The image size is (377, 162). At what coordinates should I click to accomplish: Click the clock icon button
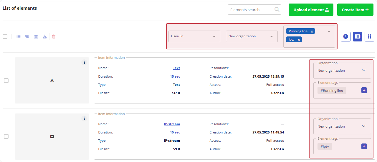click(345, 36)
